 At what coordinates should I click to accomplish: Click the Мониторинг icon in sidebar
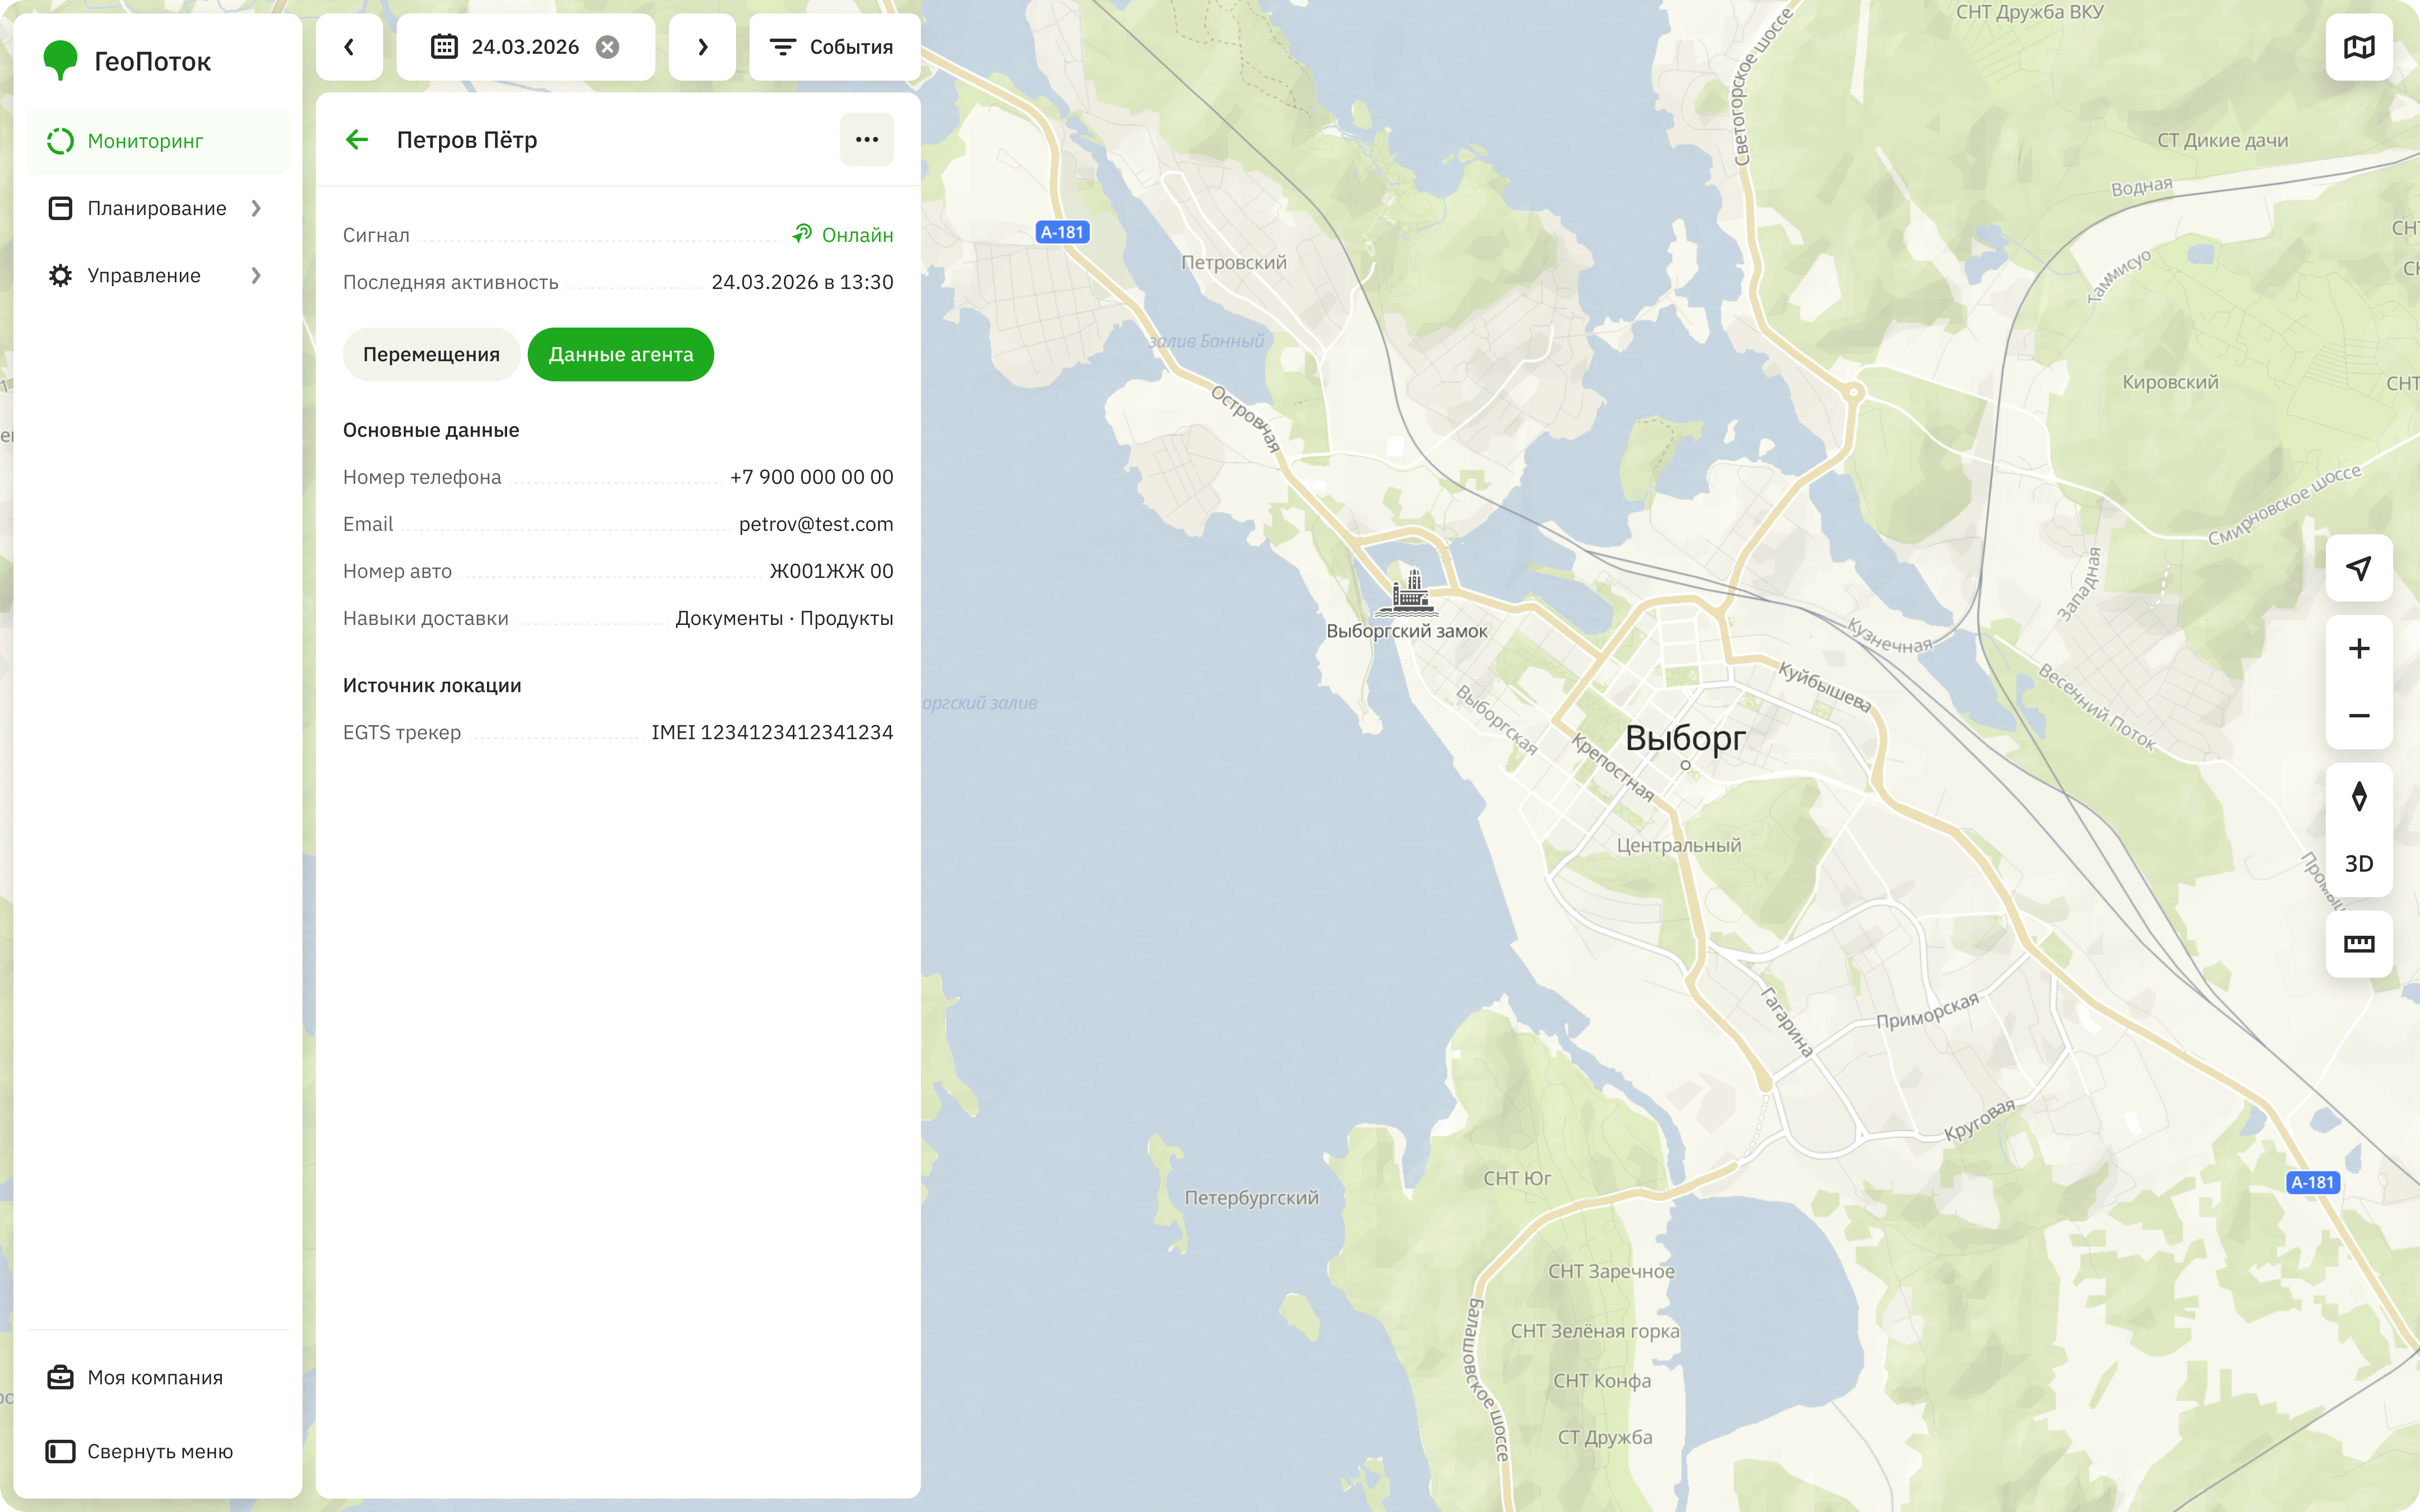click(x=60, y=141)
